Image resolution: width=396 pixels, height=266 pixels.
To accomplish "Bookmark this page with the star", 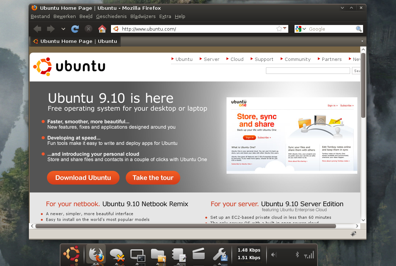I will 279,29.
